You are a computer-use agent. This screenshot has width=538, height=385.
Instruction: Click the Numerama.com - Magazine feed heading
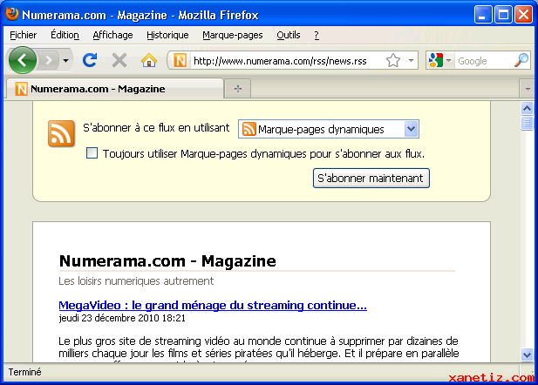[x=167, y=261]
